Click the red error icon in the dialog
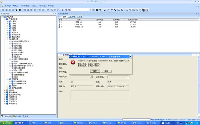The image size is (200, 125). coord(73,62)
